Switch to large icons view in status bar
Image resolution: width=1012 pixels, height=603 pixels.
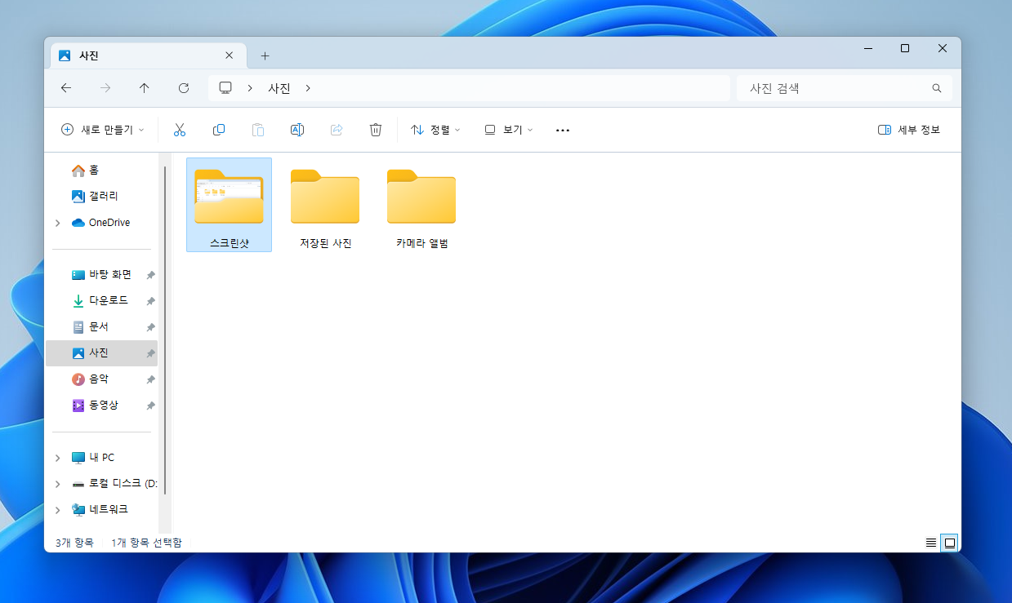tap(949, 543)
